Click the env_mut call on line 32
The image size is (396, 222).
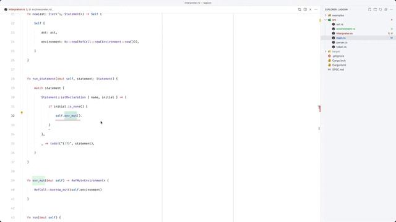pos(71,116)
